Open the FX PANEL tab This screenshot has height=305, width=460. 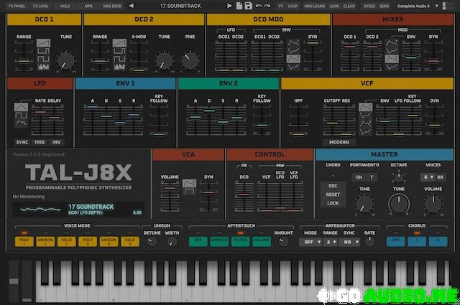pos(17,6)
